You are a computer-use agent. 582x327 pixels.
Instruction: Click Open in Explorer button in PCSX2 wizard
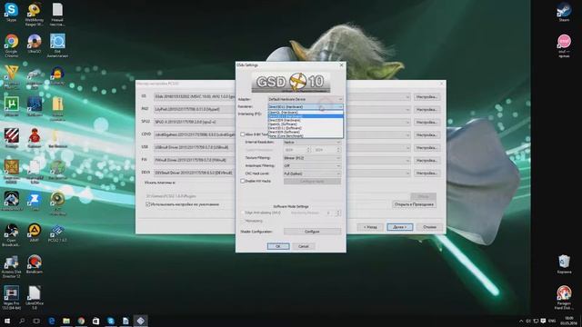pyautogui.click(x=414, y=204)
